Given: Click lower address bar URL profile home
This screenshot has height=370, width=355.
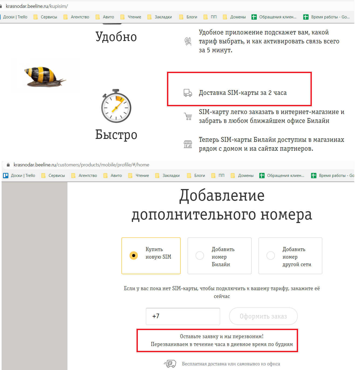Looking at the screenshot, I should (81, 165).
